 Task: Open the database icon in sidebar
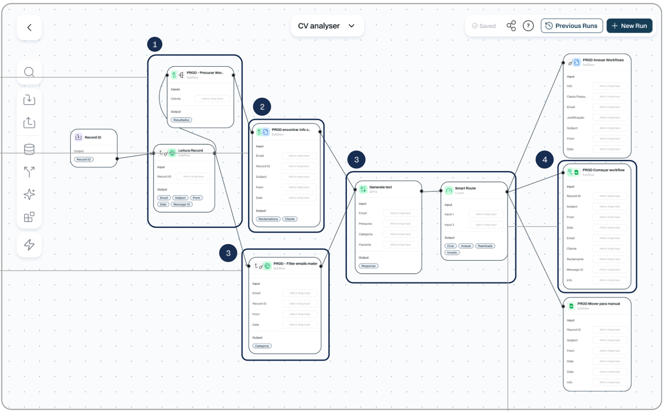tap(29, 149)
